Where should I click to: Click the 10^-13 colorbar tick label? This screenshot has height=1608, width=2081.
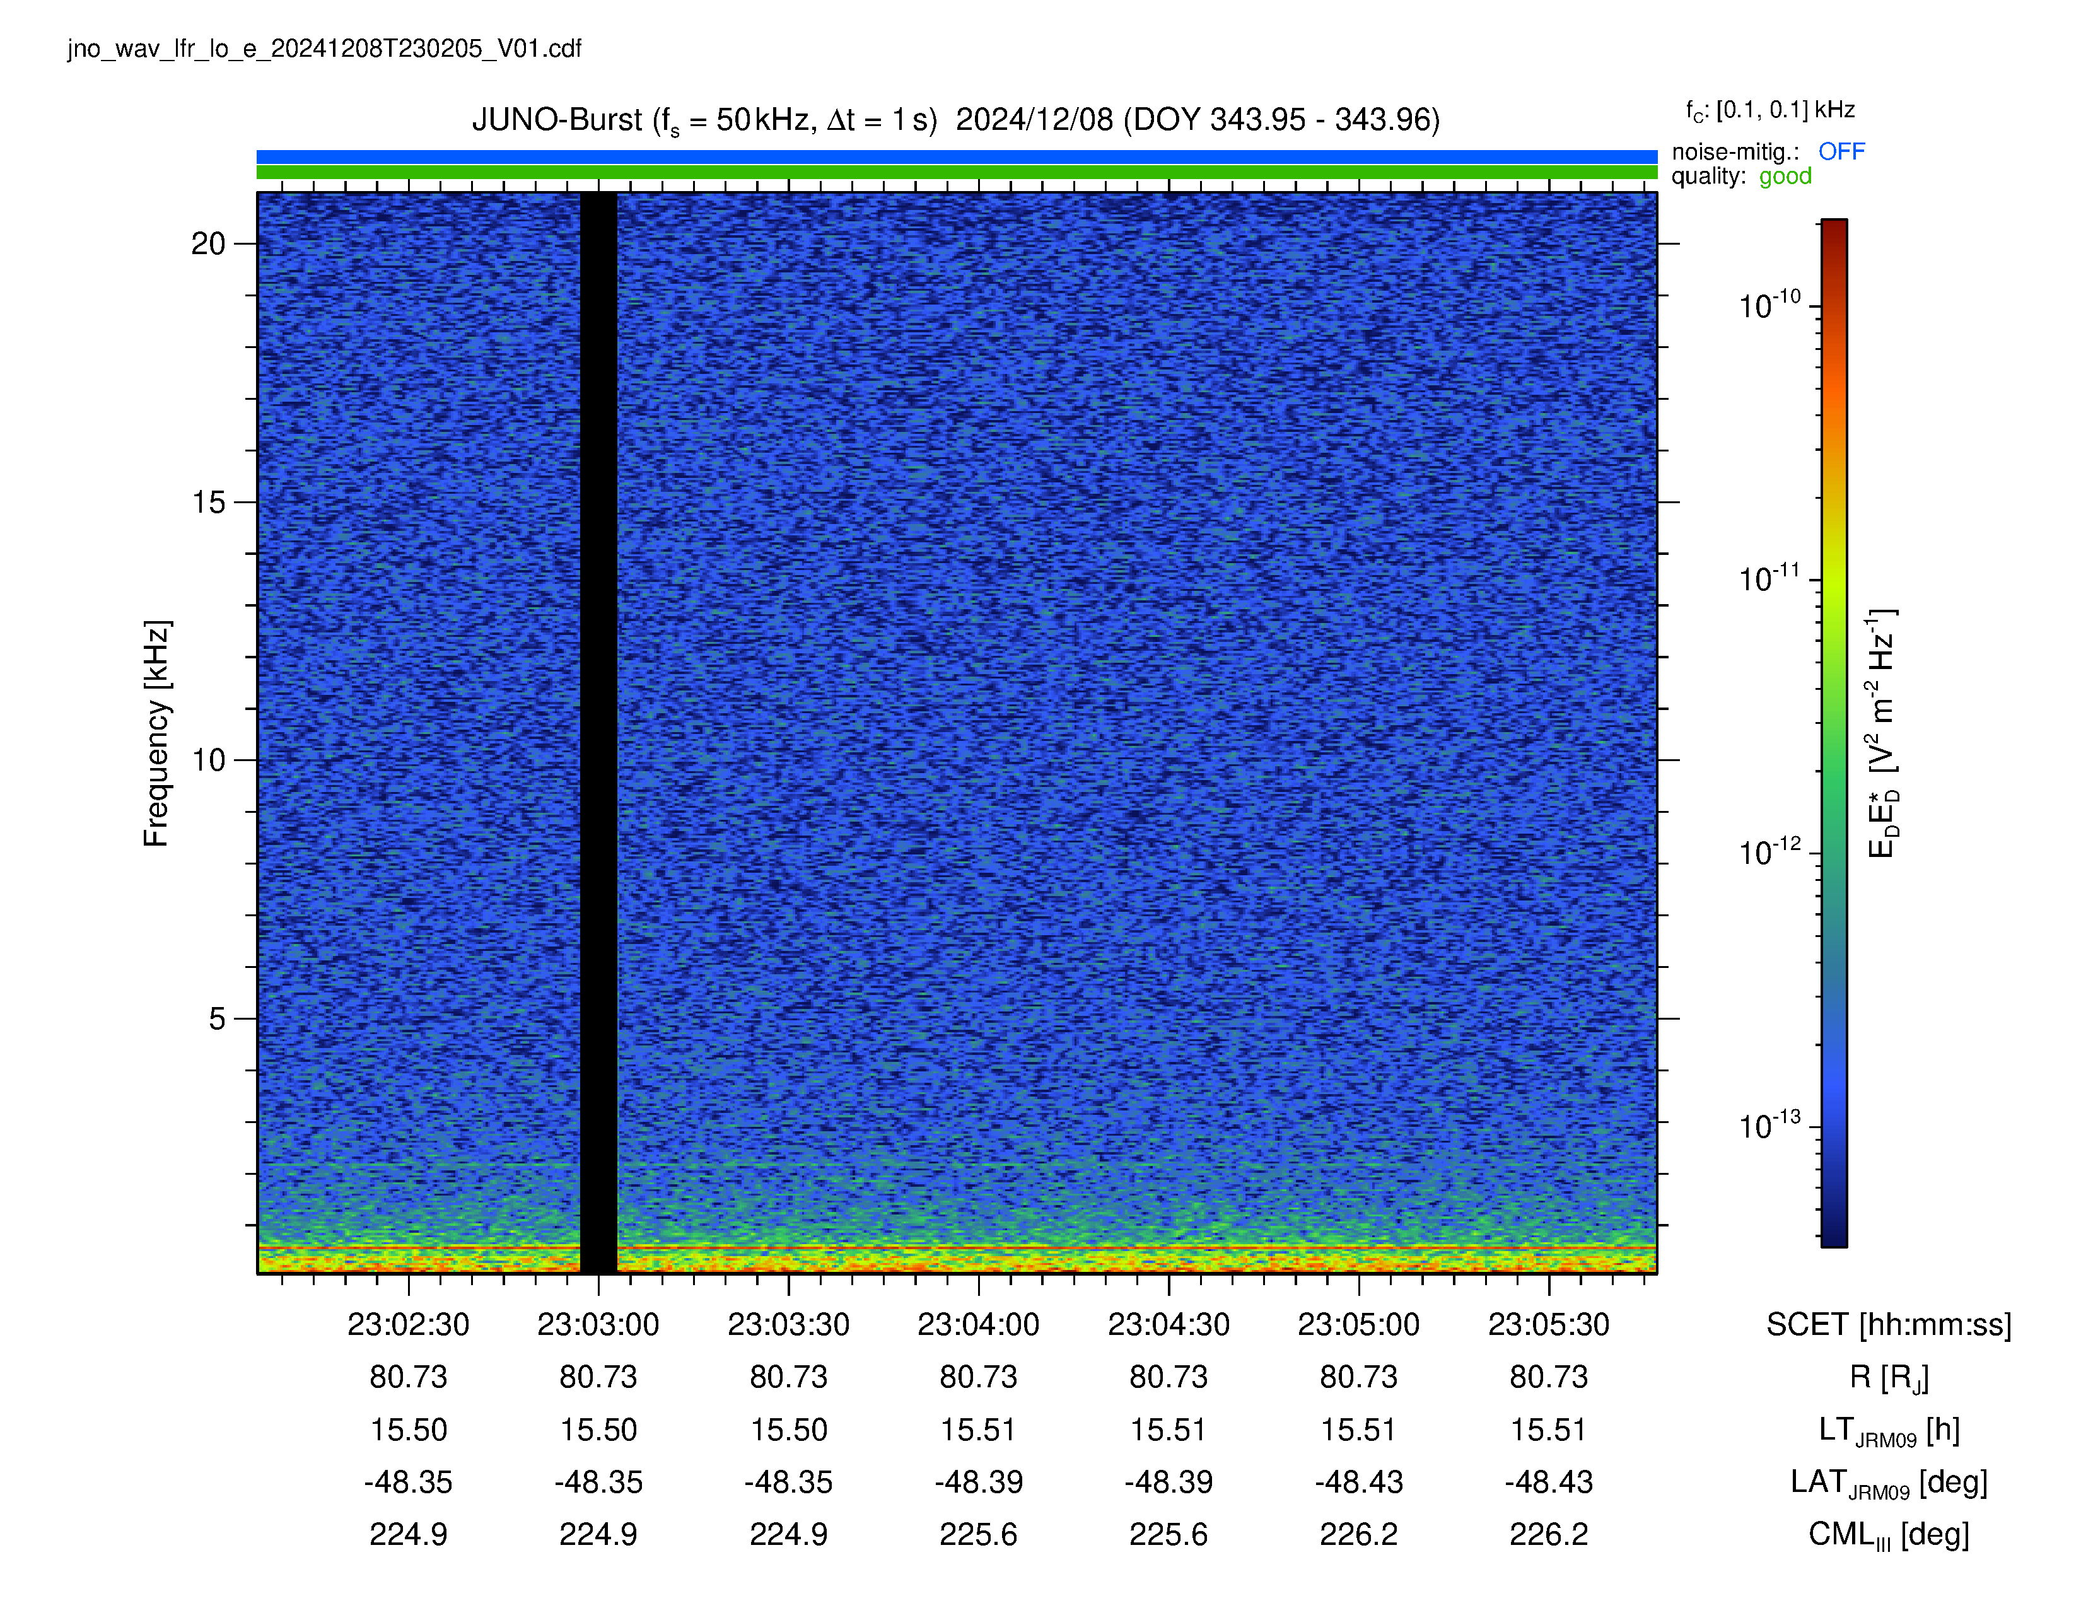1770,1124
